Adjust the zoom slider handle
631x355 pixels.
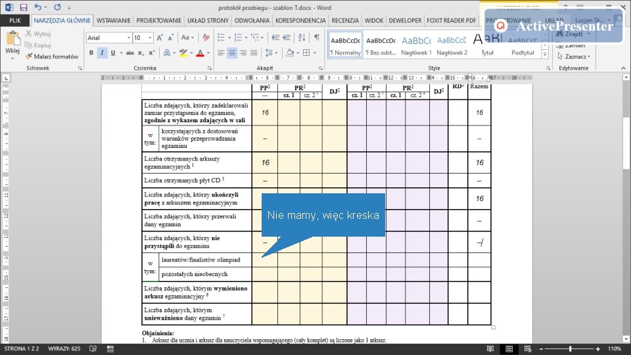click(x=571, y=349)
